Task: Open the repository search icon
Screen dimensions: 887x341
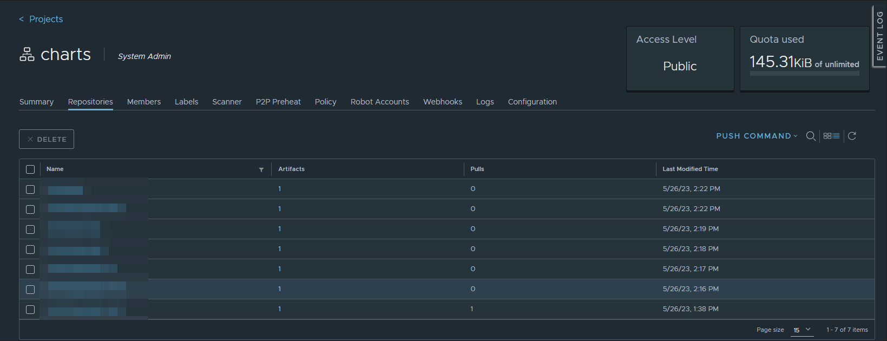Action: [x=811, y=136]
